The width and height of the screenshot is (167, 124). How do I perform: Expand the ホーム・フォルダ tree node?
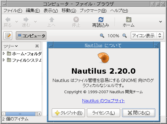pos(4,54)
